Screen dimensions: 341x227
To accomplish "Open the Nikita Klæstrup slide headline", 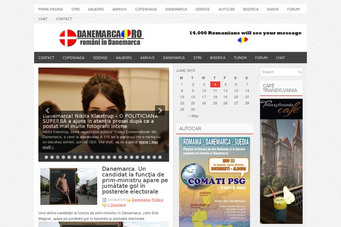I will (100, 121).
